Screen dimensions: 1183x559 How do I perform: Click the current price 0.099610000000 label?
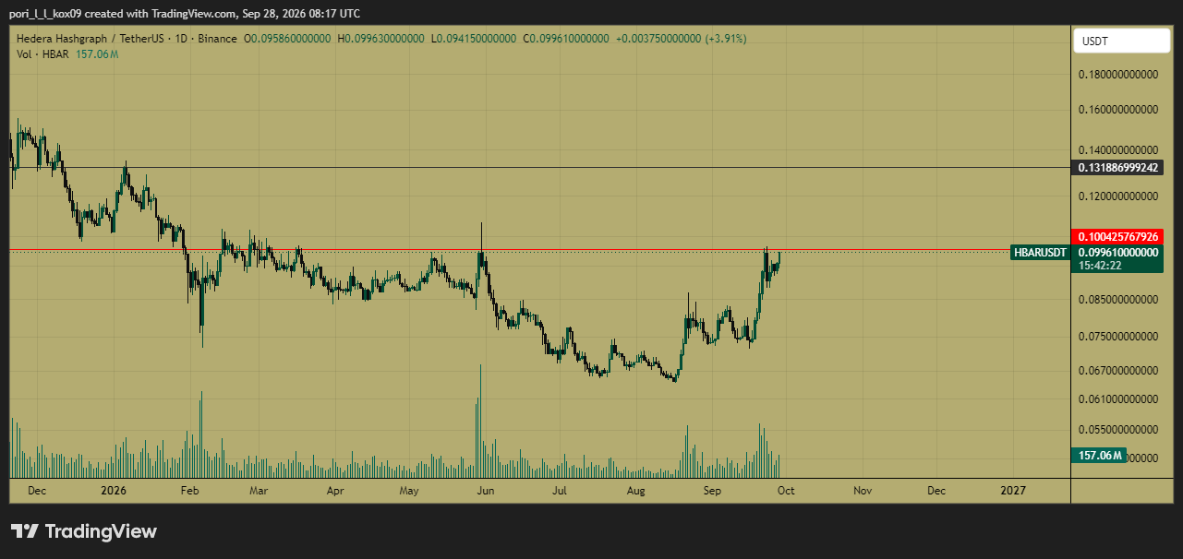pyautogui.click(x=1117, y=252)
